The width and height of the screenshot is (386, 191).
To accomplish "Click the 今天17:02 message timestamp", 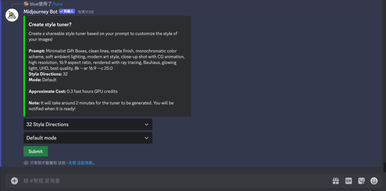I will (x=86, y=12).
